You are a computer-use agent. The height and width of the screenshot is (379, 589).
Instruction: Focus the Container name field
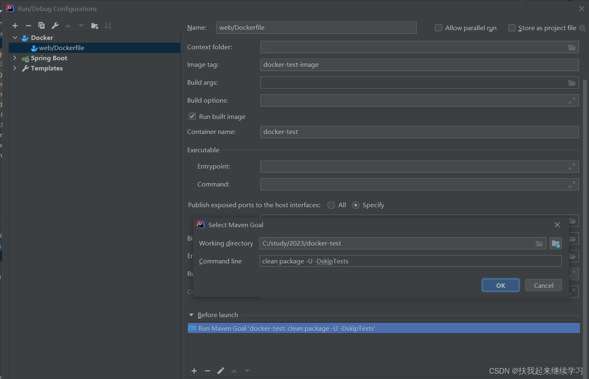click(x=420, y=132)
